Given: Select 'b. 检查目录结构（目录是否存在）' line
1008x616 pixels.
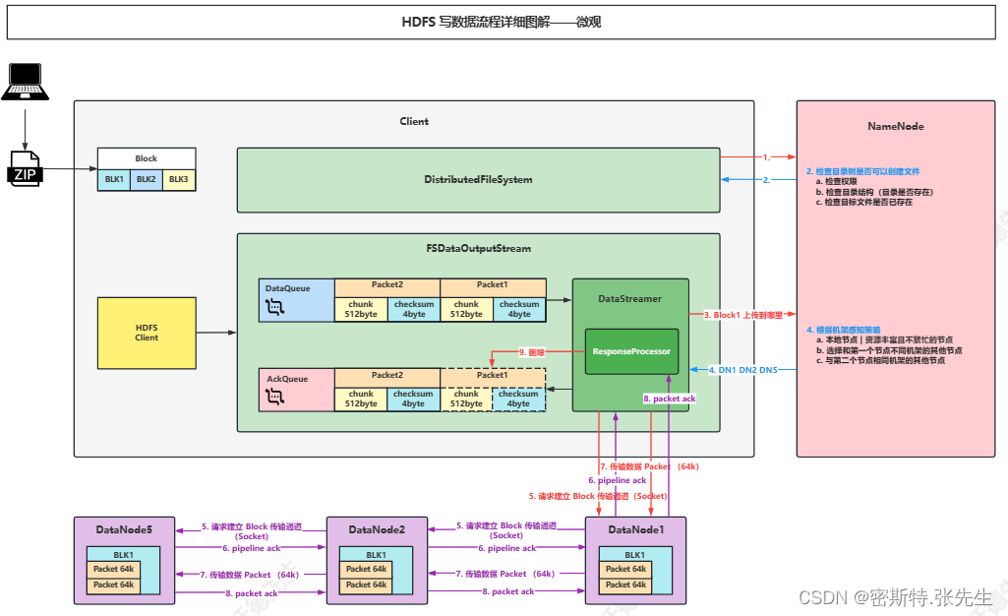Looking at the screenshot, I should click(875, 192).
